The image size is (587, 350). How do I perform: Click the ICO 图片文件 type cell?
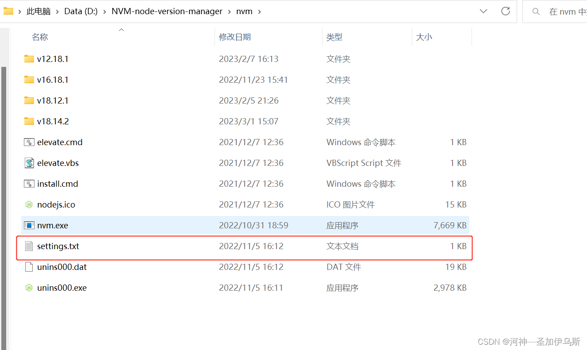tap(350, 204)
